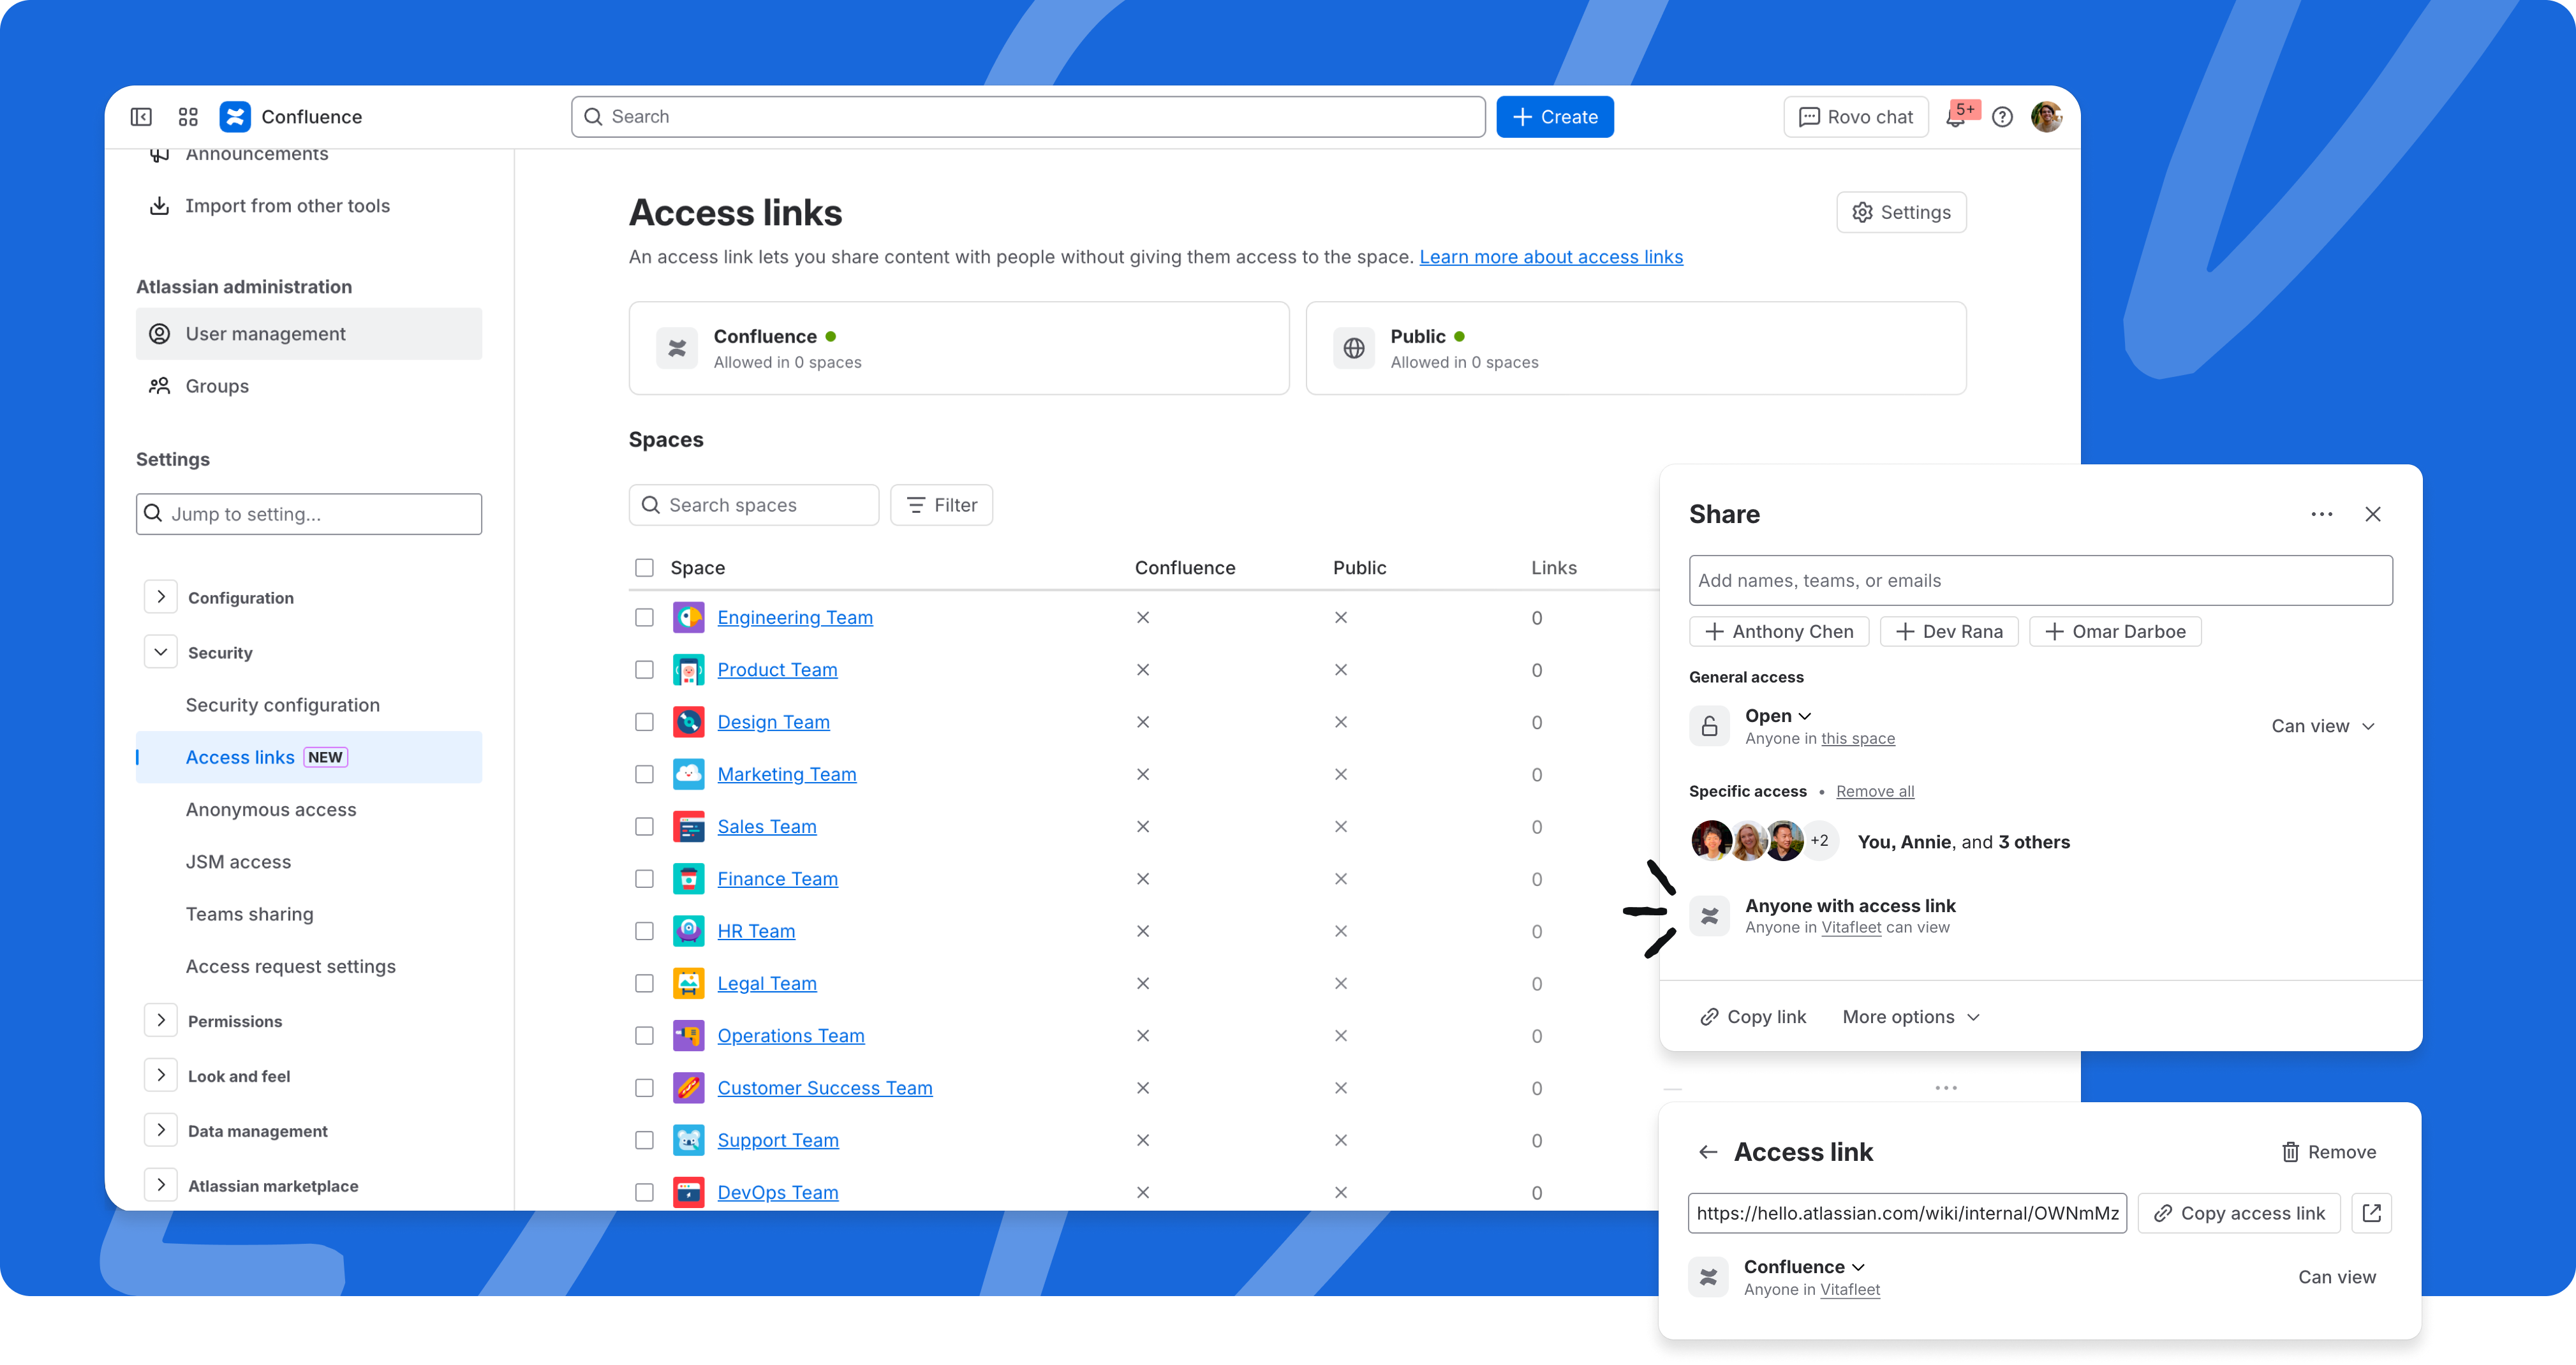Screen dimensions: 2576x1365
Task: Open Can view dropdown in General access
Action: point(2322,726)
